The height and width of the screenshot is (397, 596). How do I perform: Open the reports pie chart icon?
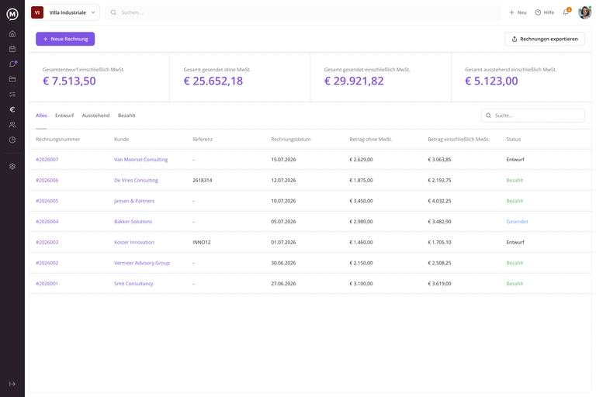click(12, 140)
